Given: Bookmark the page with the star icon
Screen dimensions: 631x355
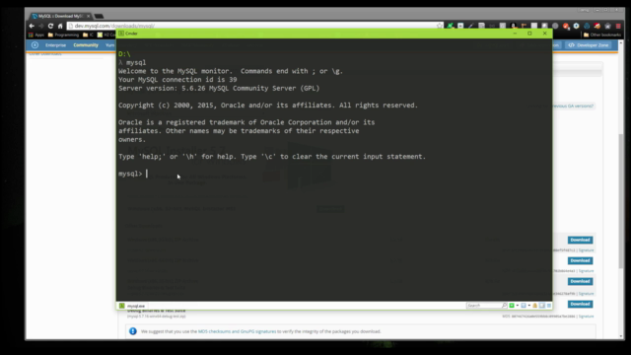Looking at the screenshot, I should [x=440, y=26].
